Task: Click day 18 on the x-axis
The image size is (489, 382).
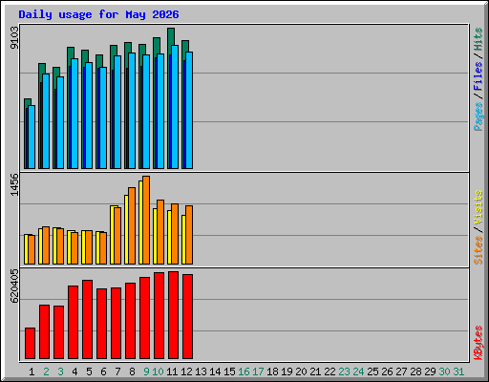Action: 272,371
